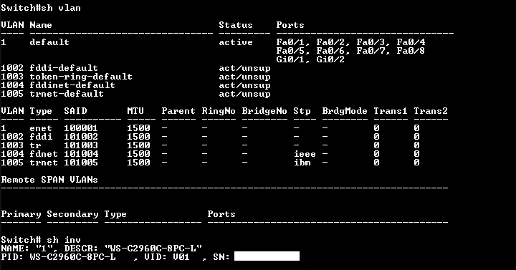This screenshot has width=516, height=270.
Task: Select 'fddinet-default' VLAN name
Action: (x=72, y=85)
